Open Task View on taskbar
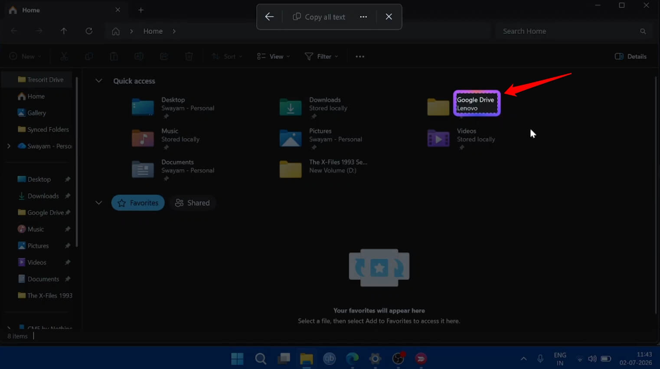660x369 pixels. click(284, 359)
